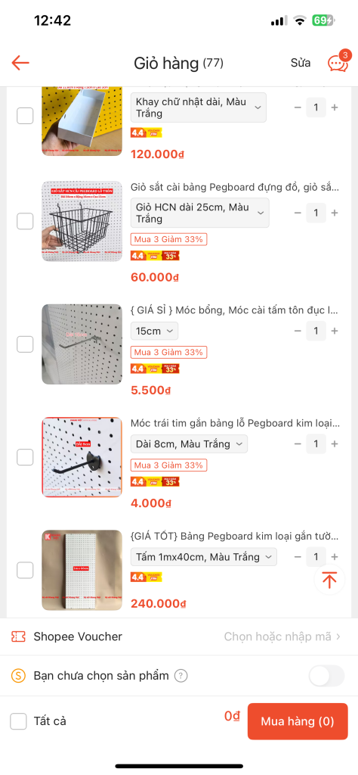358x775 pixels.
Task: Increase quantity of the 60.000đ basket item
Action: [335, 213]
